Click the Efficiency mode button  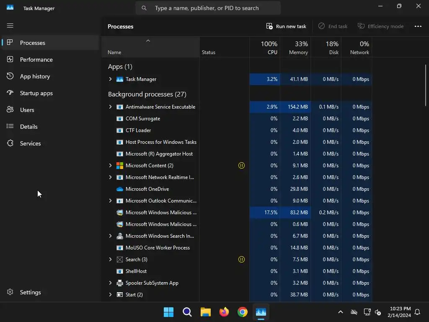380,26
